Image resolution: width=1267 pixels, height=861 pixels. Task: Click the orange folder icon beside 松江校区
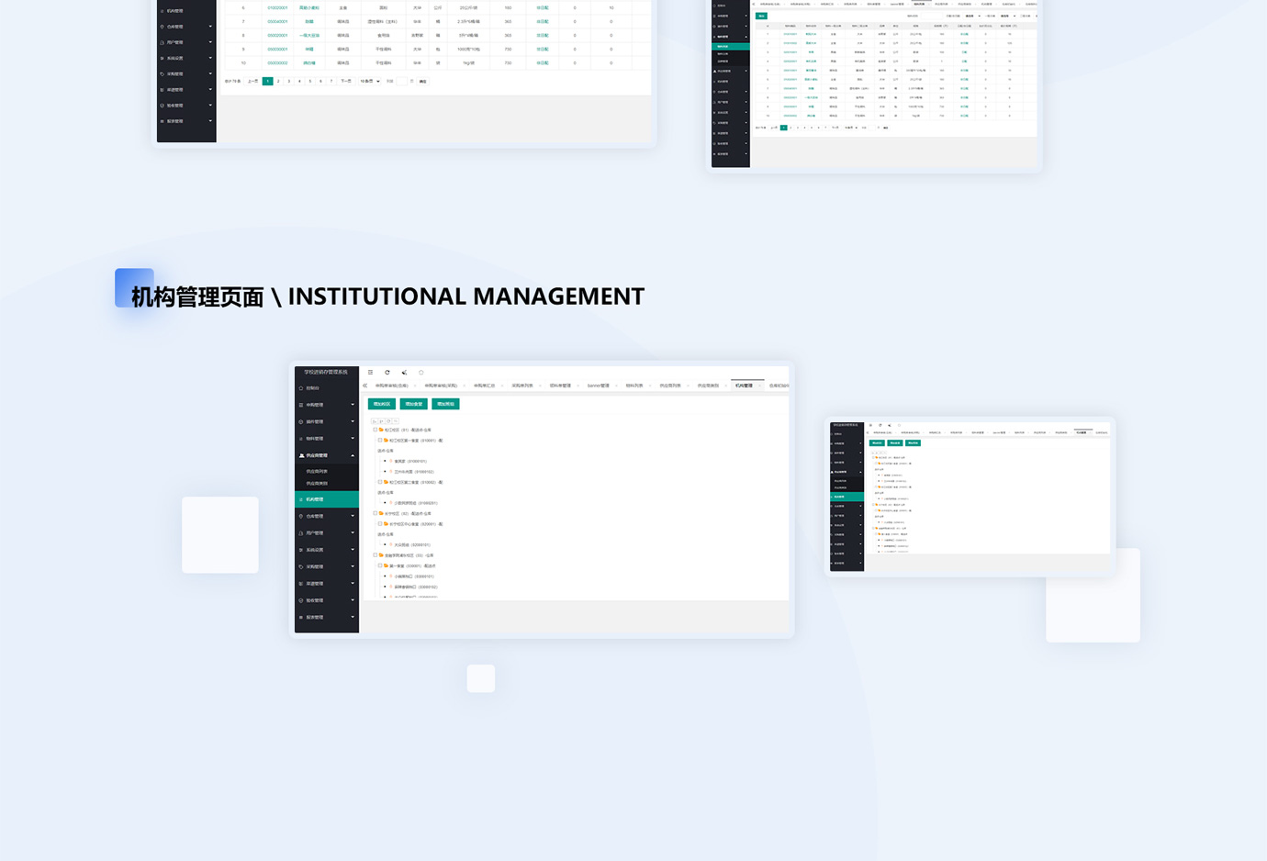381,430
